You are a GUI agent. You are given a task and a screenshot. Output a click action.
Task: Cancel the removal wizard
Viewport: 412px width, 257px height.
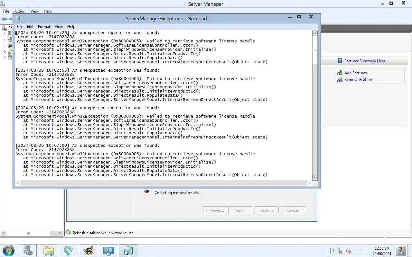(x=293, y=210)
